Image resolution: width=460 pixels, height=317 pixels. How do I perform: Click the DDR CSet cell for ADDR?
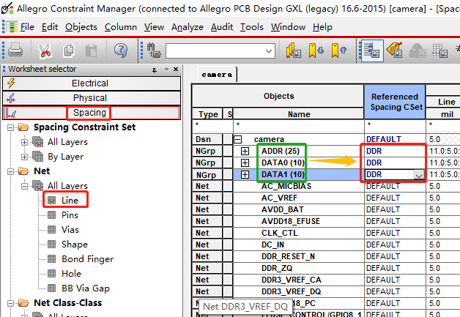point(395,151)
